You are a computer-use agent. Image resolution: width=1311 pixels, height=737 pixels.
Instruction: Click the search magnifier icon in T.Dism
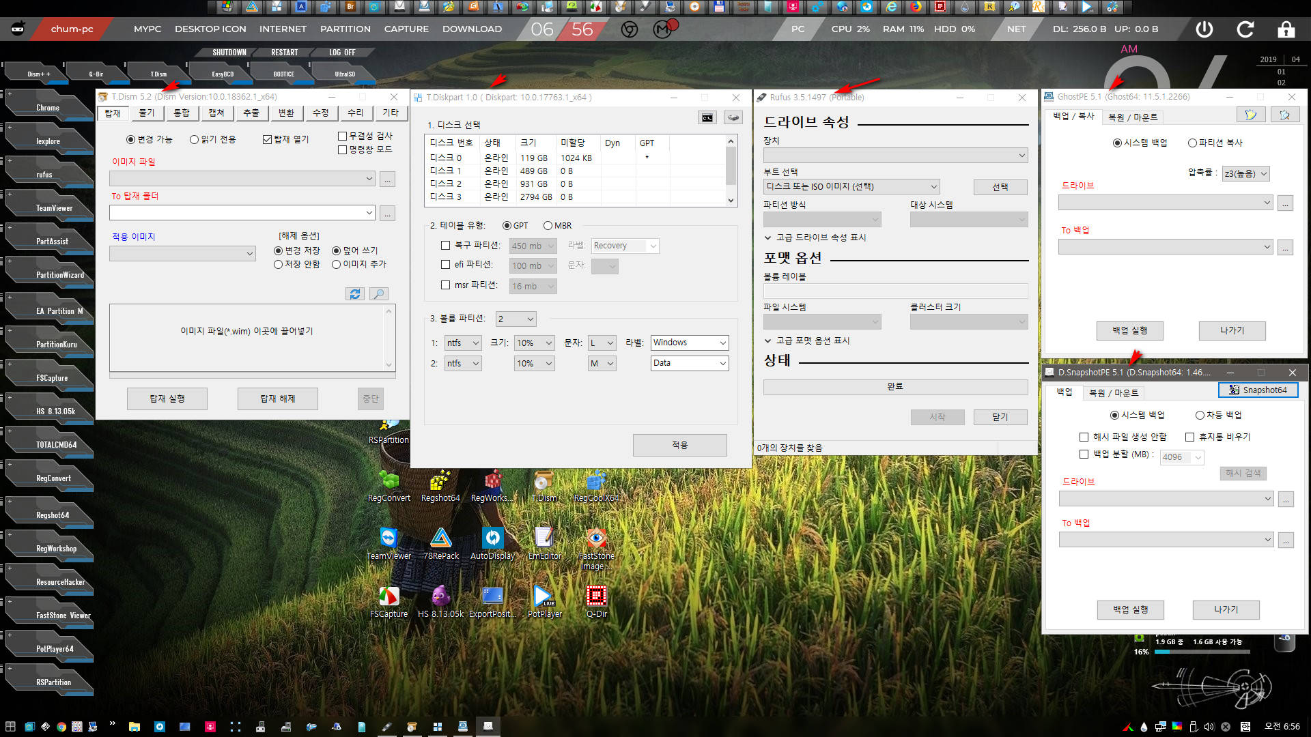(x=379, y=293)
